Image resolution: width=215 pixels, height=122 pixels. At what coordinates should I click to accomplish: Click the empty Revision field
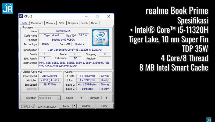[x=105, y=58]
